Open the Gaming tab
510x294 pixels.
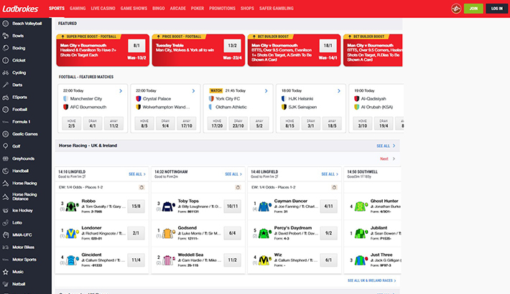click(78, 9)
